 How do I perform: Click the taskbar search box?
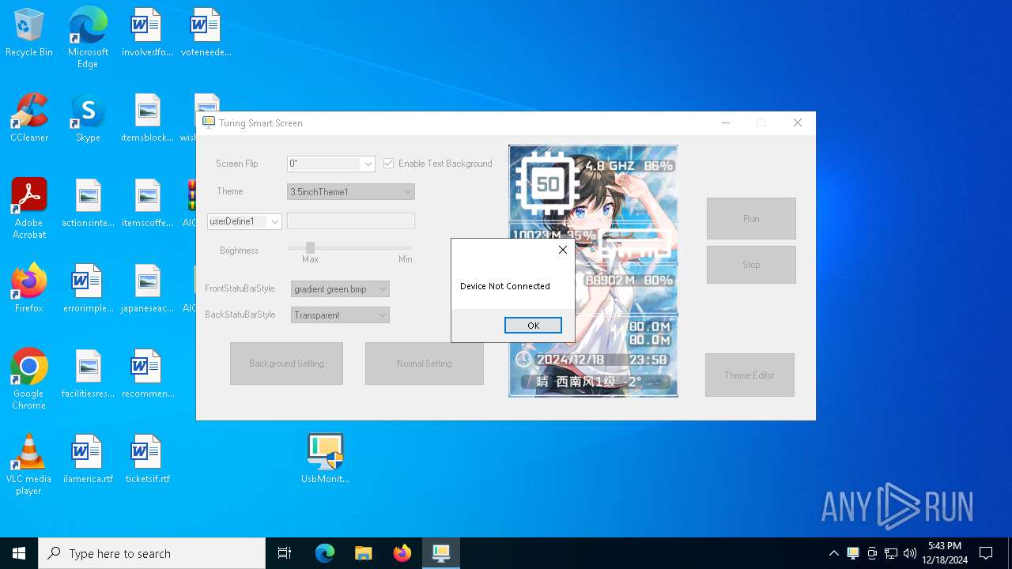[152, 553]
